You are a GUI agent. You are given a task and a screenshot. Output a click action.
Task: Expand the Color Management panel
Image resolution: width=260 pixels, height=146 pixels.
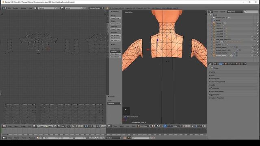[218, 82]
